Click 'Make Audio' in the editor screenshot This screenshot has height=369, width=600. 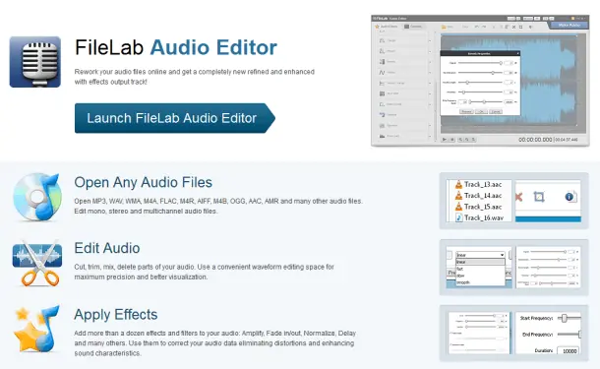pos(569,26)
